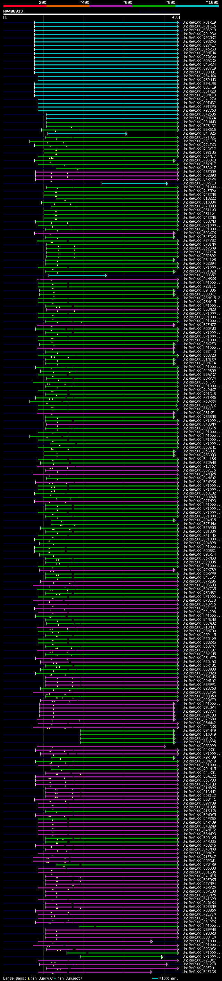
Task: Select the UniRef100_B9HTU4 label
Action: [199, 53]
